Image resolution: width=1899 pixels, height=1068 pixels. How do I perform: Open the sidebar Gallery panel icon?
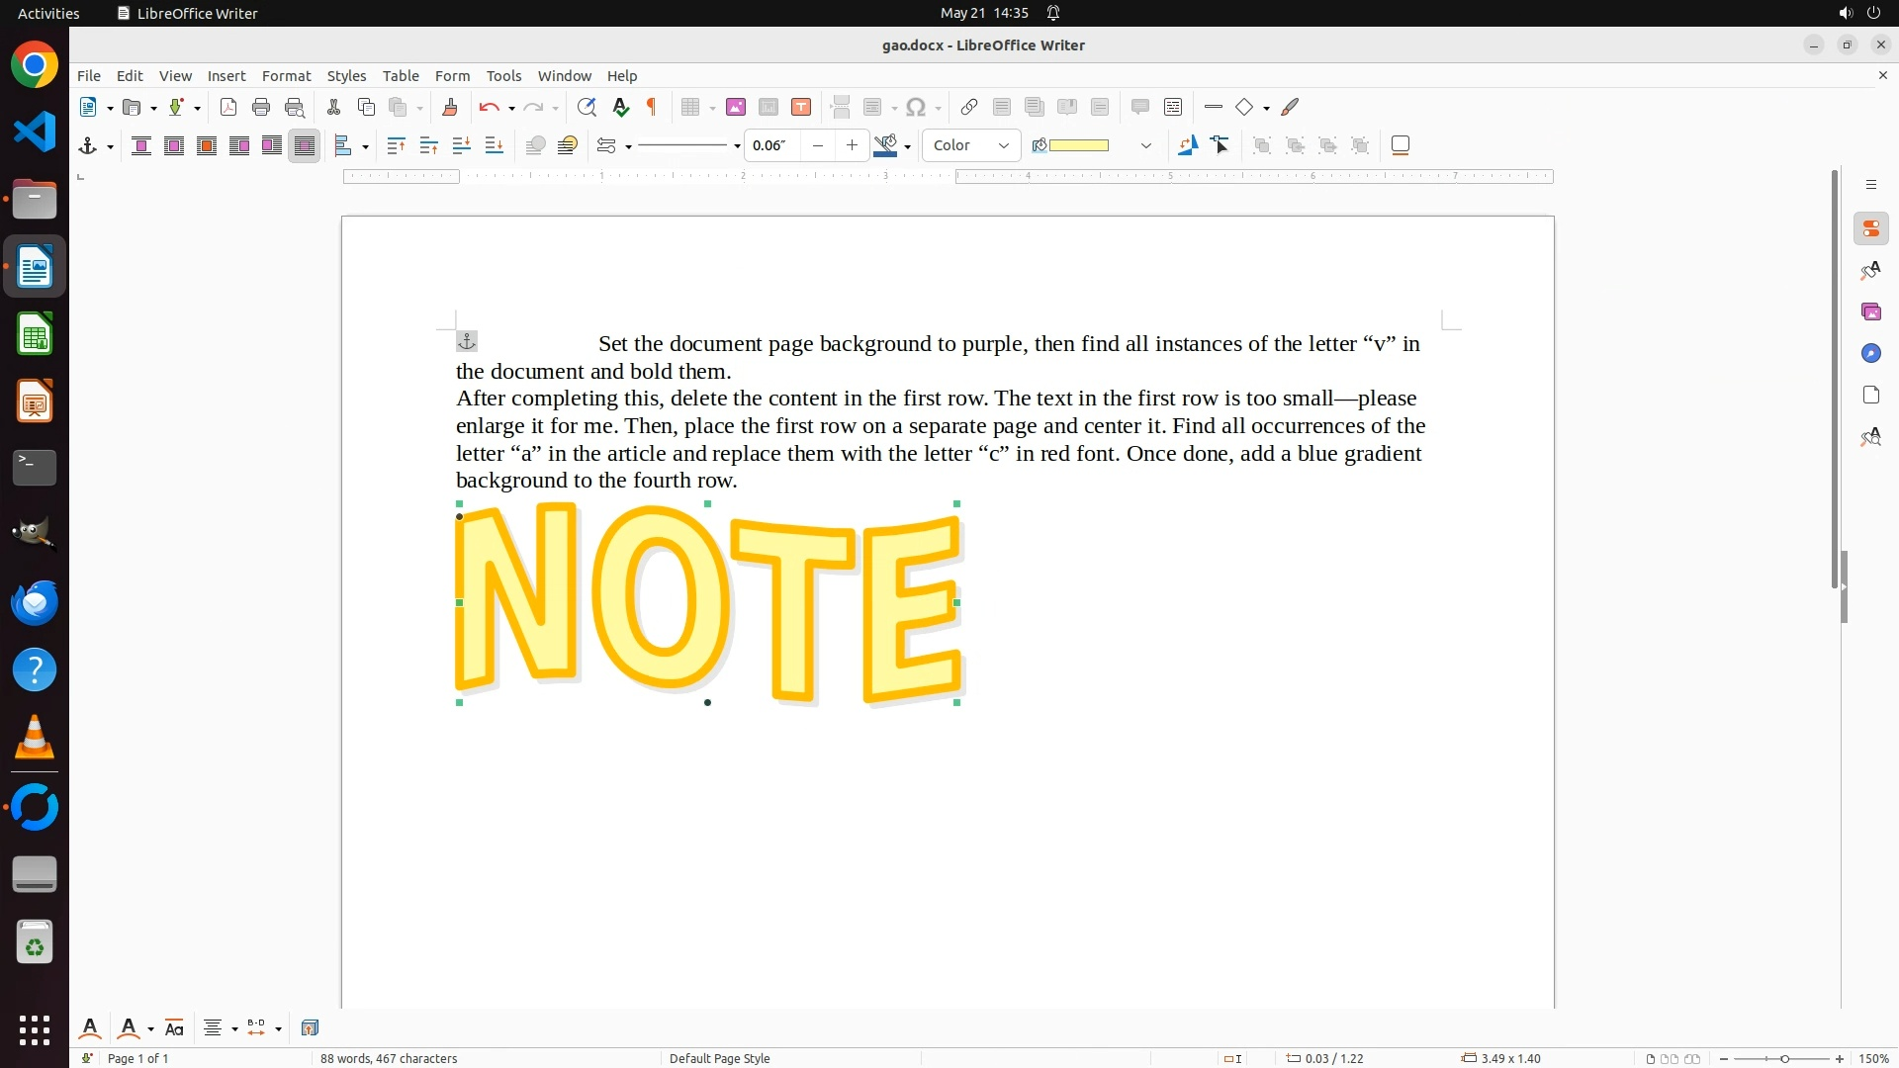click(1870, 311)
